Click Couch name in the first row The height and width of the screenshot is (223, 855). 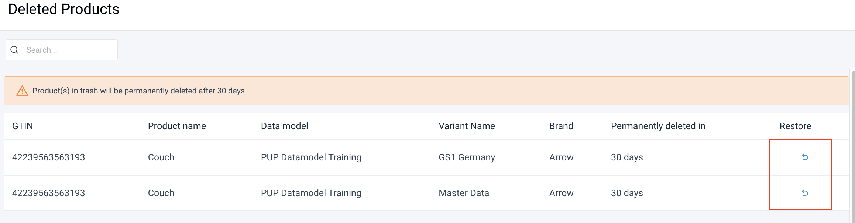(161, 157)
